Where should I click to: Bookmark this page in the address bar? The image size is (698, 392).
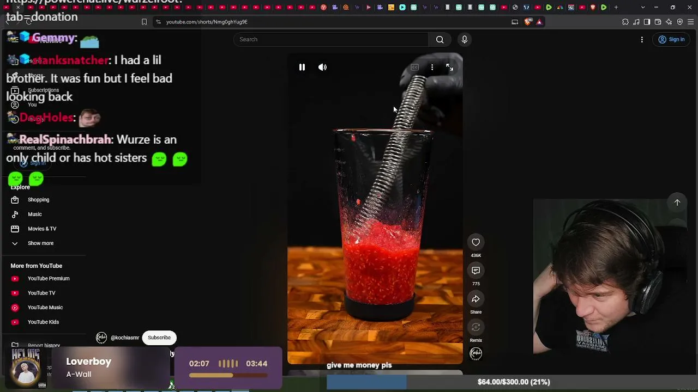pyautogui.click(x=144, y=22)
